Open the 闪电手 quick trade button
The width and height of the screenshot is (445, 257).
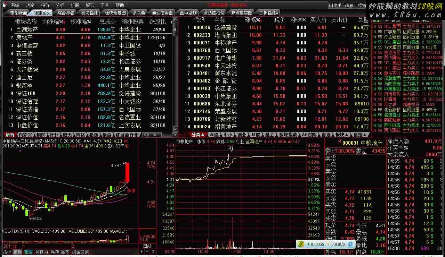(x=335, y=5)
